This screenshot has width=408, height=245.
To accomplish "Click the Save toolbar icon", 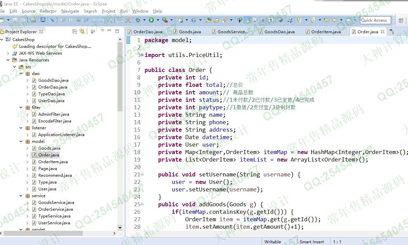I will coord(15,20).
